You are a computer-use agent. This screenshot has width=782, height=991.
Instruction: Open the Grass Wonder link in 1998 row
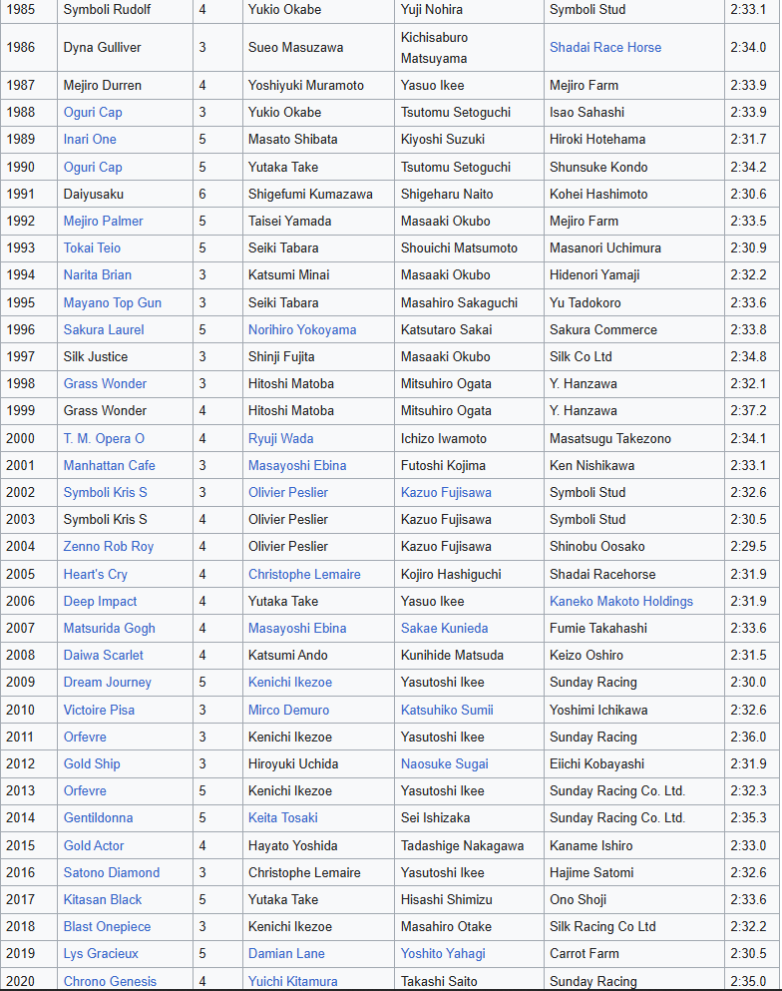105,383
